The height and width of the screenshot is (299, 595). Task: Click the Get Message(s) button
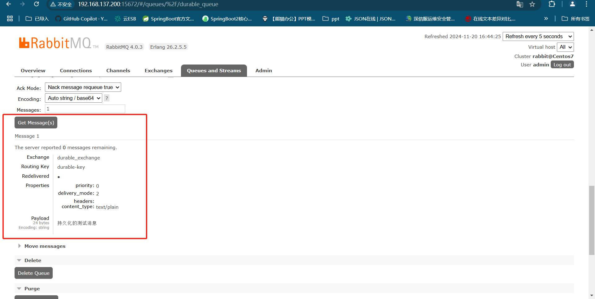click(36, 123)
